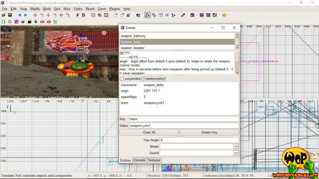Click the Clipper tool icon

pos(173,15)
